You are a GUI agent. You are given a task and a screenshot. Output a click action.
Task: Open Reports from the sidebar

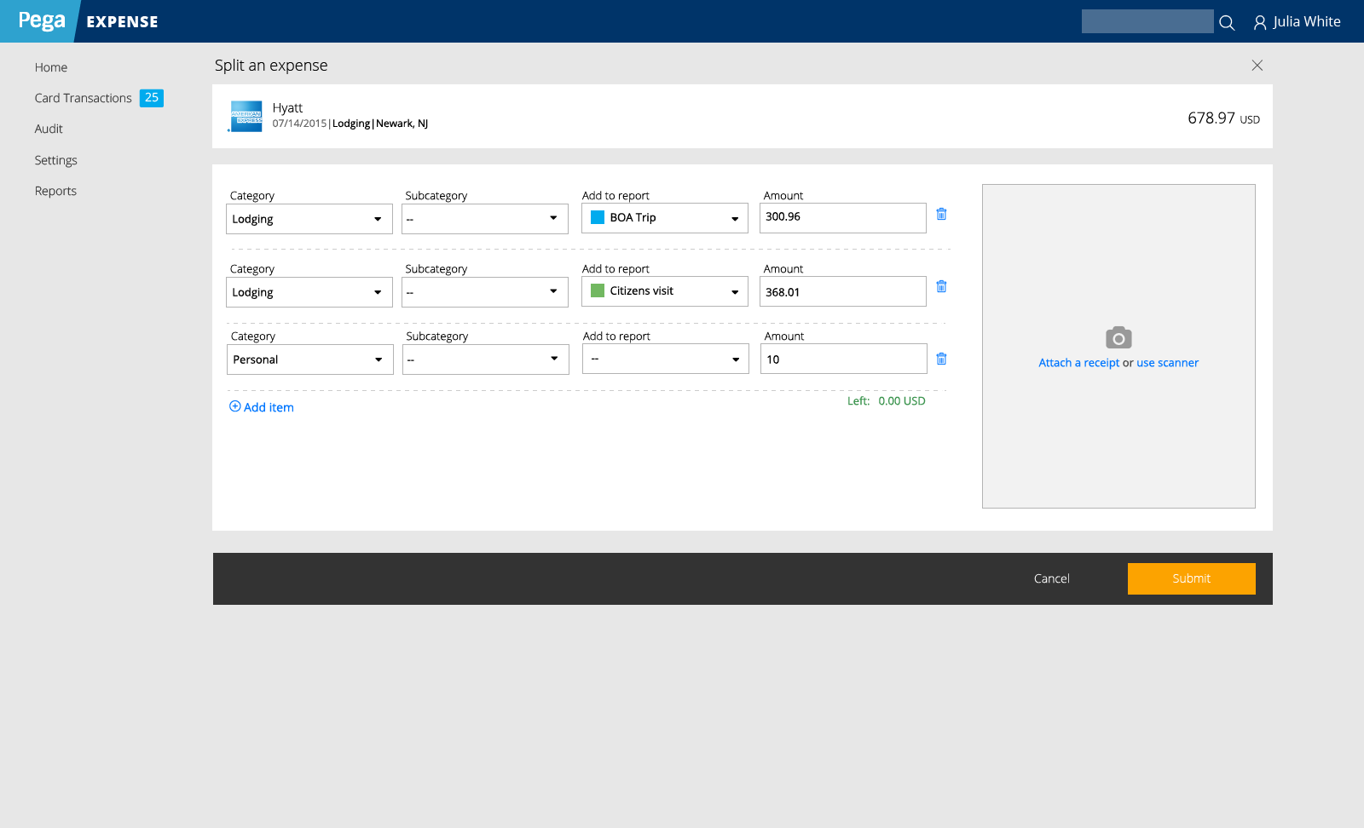(55, 191)
